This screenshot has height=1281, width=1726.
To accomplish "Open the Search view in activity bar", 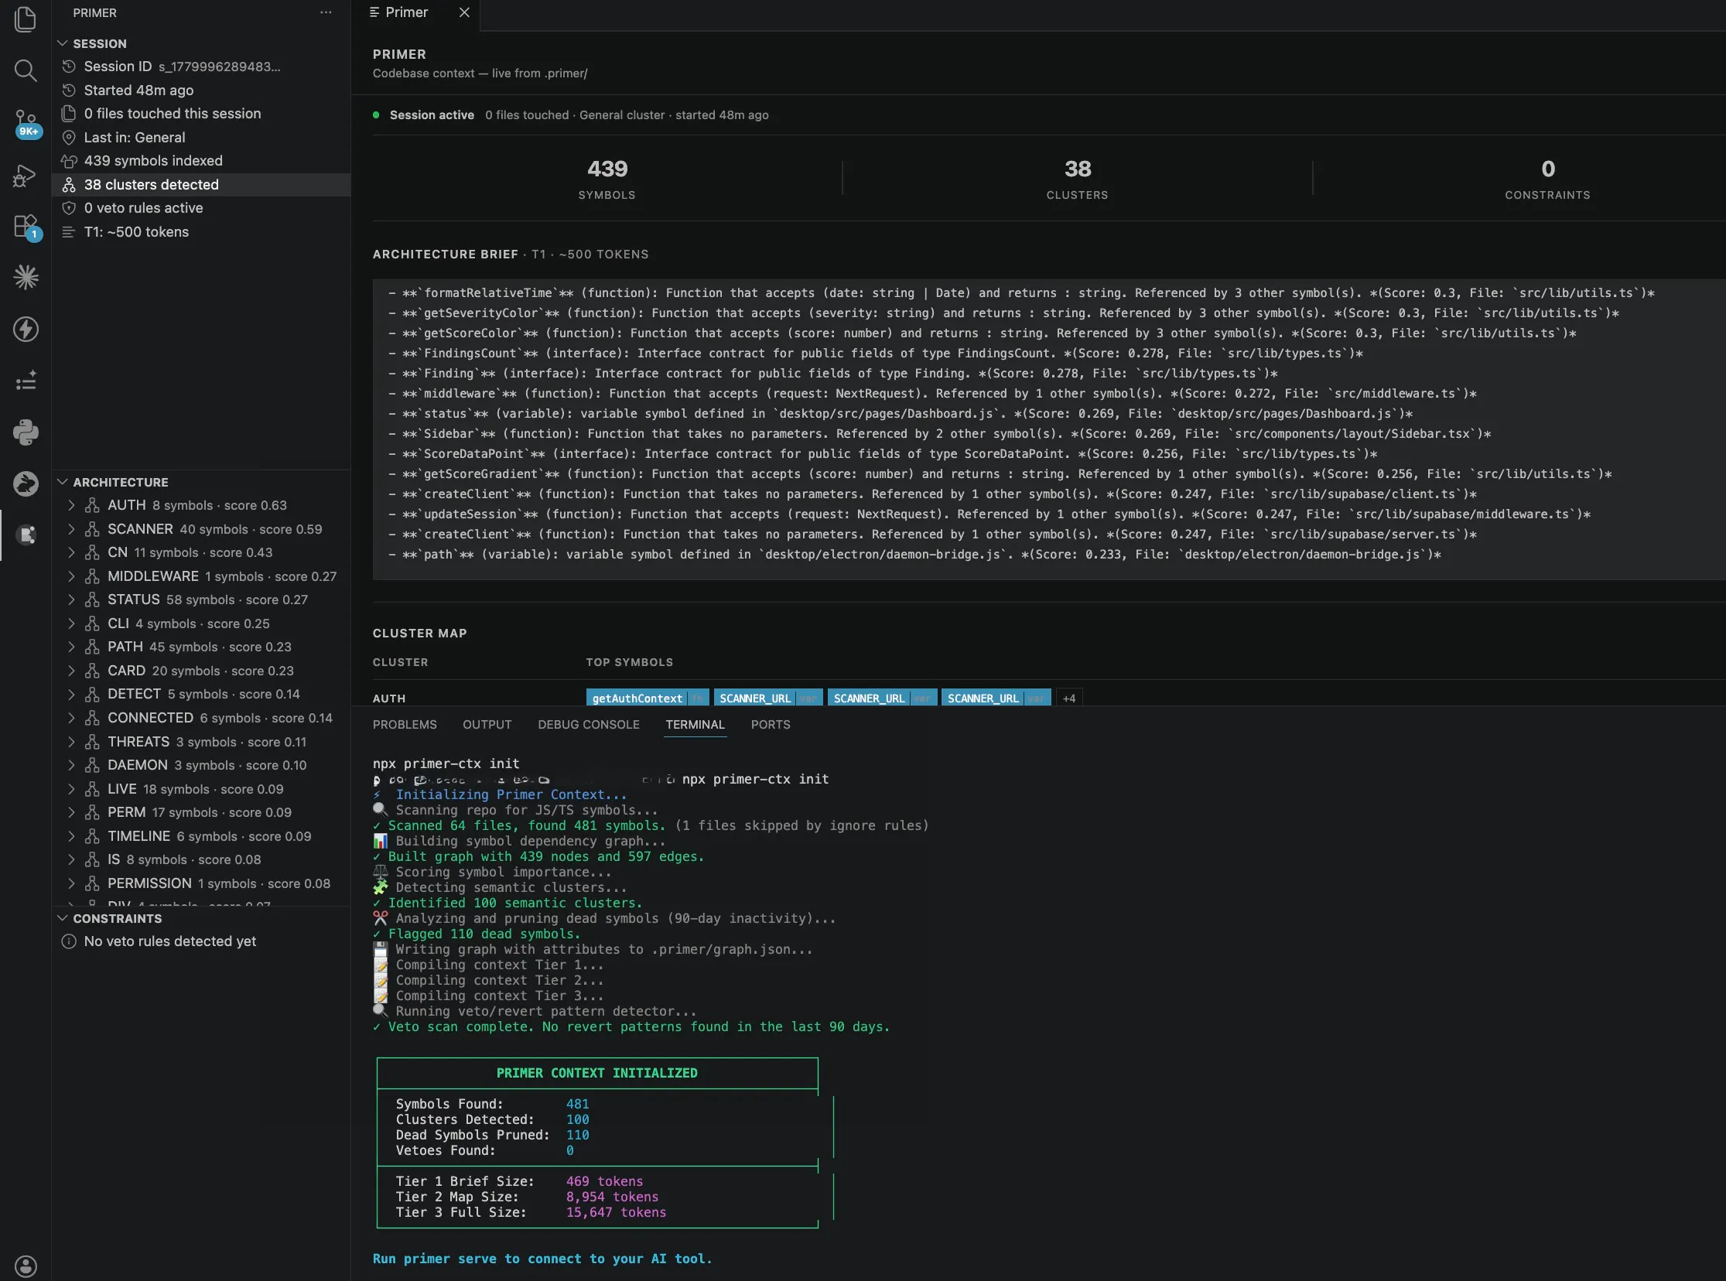I will coord(26,70).
